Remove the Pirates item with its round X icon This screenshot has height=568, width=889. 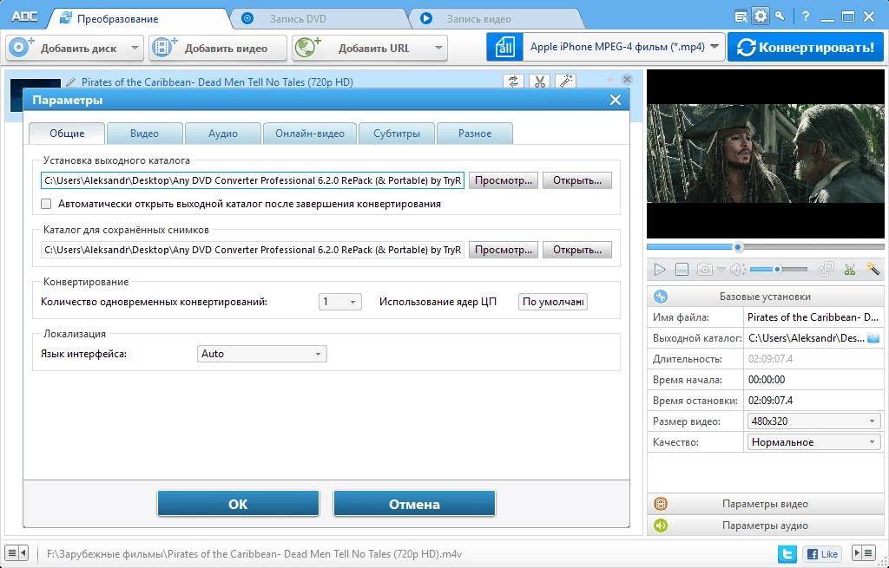(x=627, y=79)
